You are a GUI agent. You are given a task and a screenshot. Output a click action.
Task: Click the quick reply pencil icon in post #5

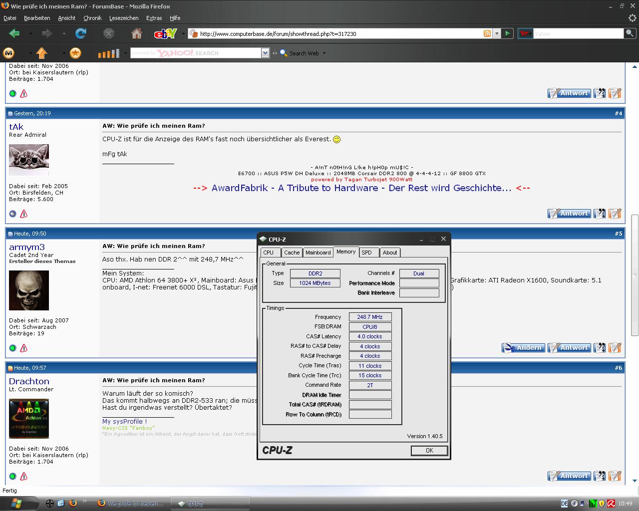point(615,348)
